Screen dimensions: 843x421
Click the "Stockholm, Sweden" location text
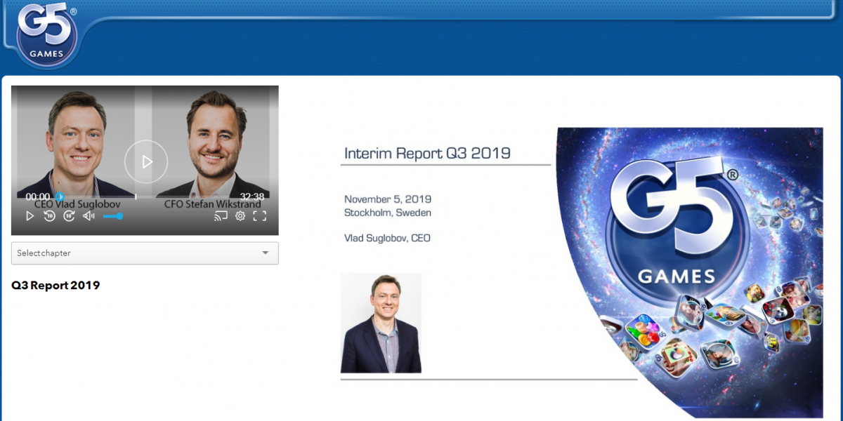point(388,213)
